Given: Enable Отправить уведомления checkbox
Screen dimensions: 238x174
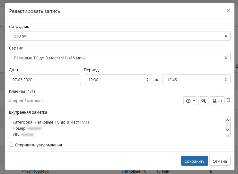Looking at the screenshot, I should 11,145.
